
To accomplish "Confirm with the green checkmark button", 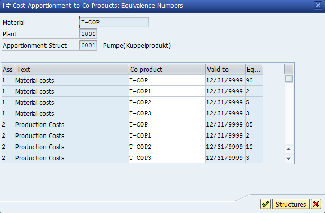I will click(266, 204).
